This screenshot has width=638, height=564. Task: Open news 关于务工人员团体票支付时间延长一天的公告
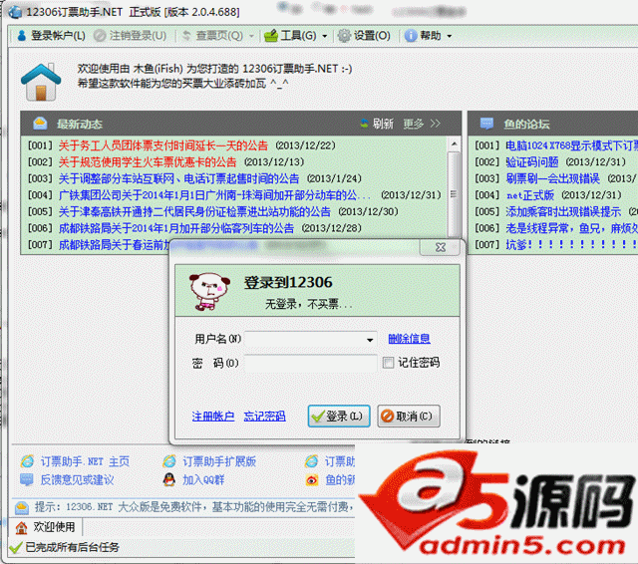pos(163,145)
